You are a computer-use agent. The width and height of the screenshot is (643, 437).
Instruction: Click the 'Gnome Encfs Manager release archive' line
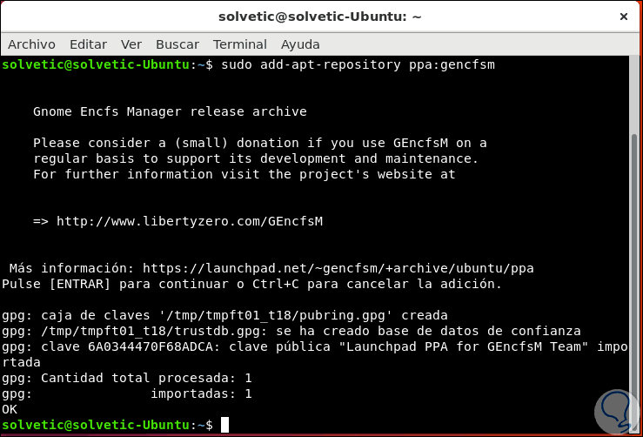point(170,111)
